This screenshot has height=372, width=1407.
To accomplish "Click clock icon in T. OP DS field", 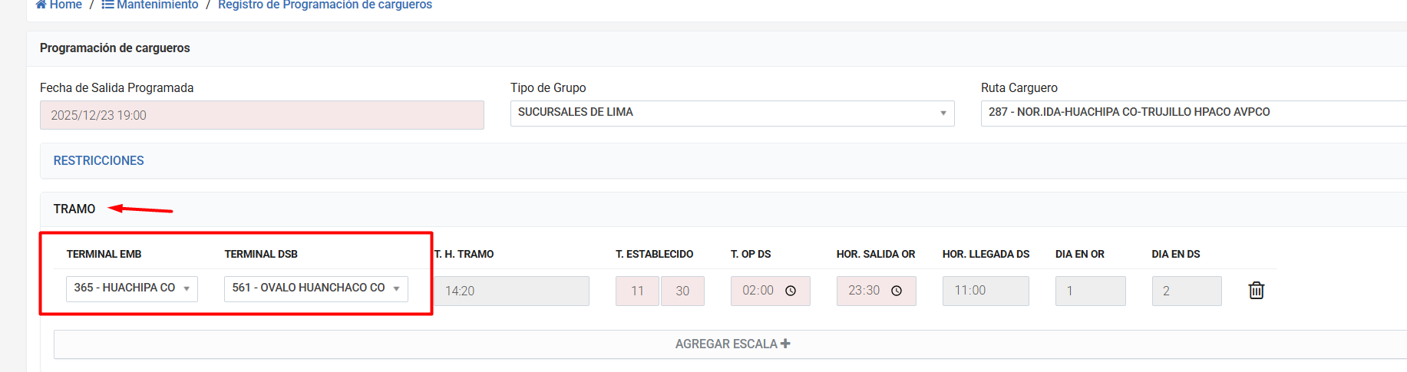I will [791, 291].
